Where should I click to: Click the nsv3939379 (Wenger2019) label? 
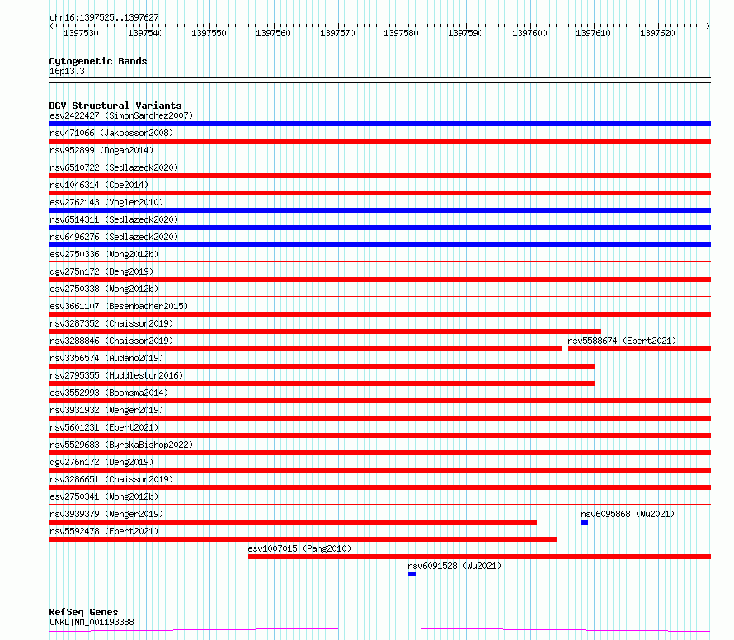[x=106, y=514]
